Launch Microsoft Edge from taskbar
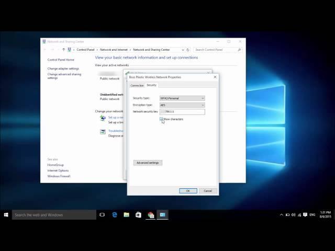 click(115, 215)
